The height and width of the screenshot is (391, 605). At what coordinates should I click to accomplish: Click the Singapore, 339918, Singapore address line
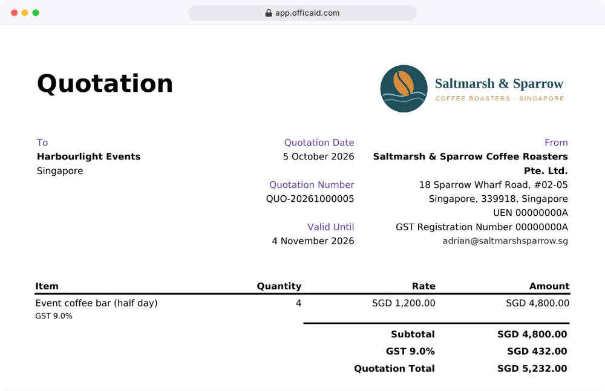(498, 199)
